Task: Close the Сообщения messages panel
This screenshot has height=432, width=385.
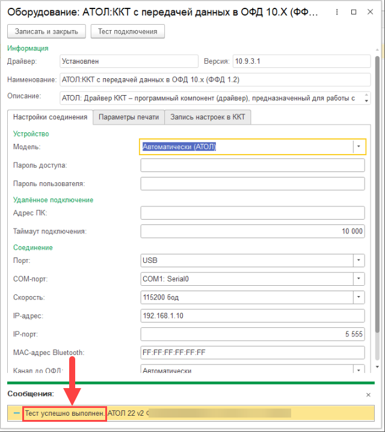Action: pyautogui.click(x=368, y=395)
